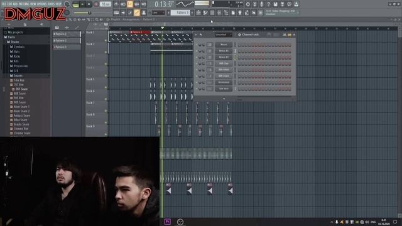Open mixer view icon

coord(219,13)
